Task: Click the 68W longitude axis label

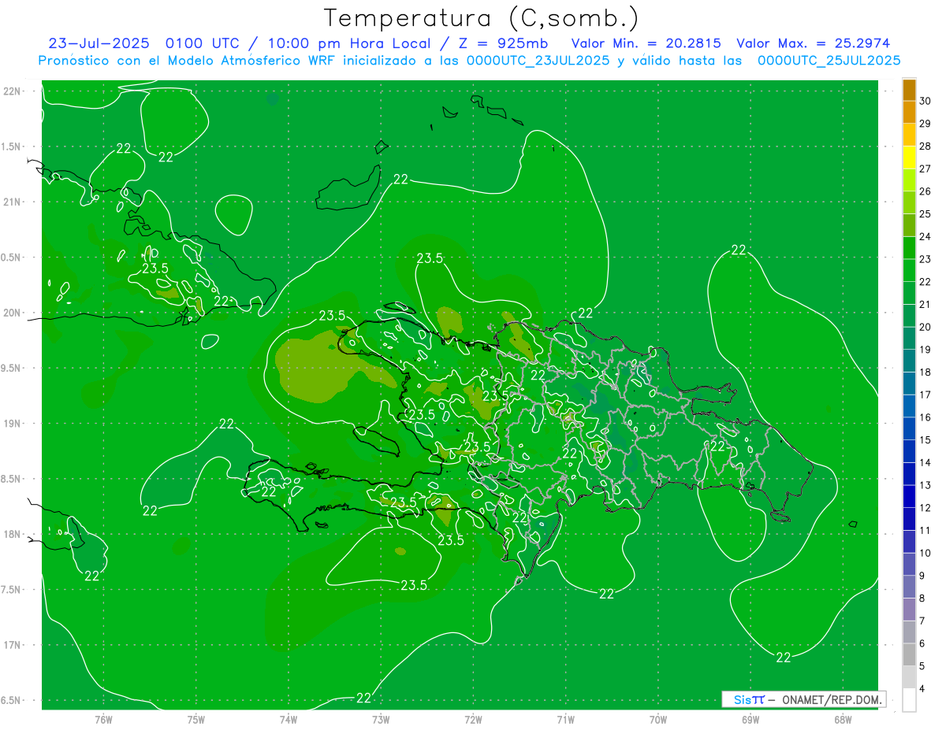Action: point(843,719)
